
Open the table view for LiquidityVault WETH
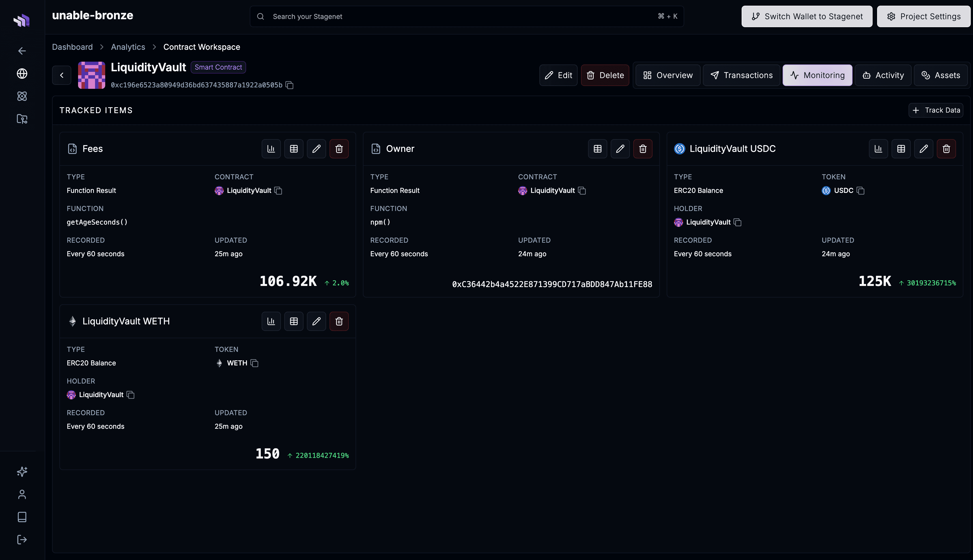click(x=294, y=322)
